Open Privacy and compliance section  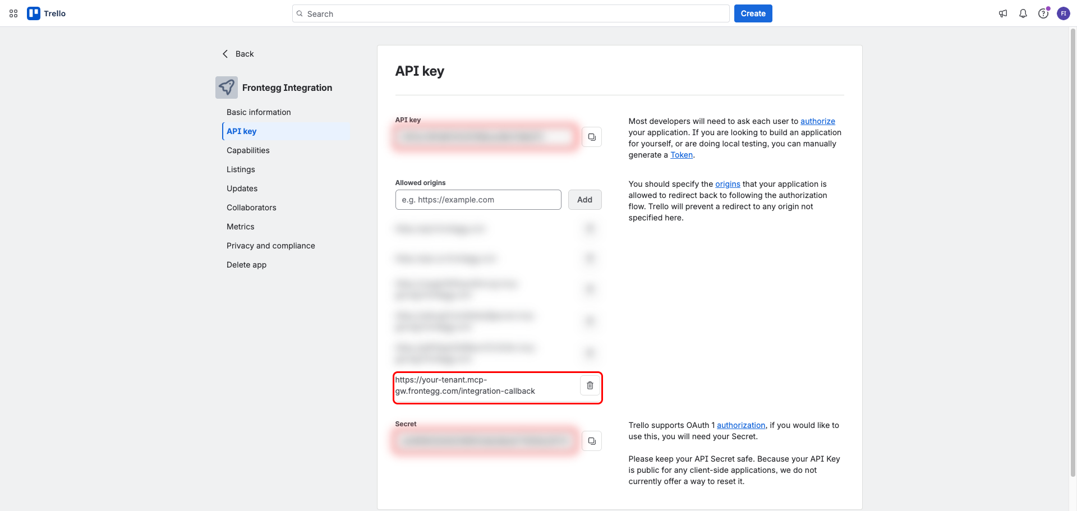(x=271, y=246)
